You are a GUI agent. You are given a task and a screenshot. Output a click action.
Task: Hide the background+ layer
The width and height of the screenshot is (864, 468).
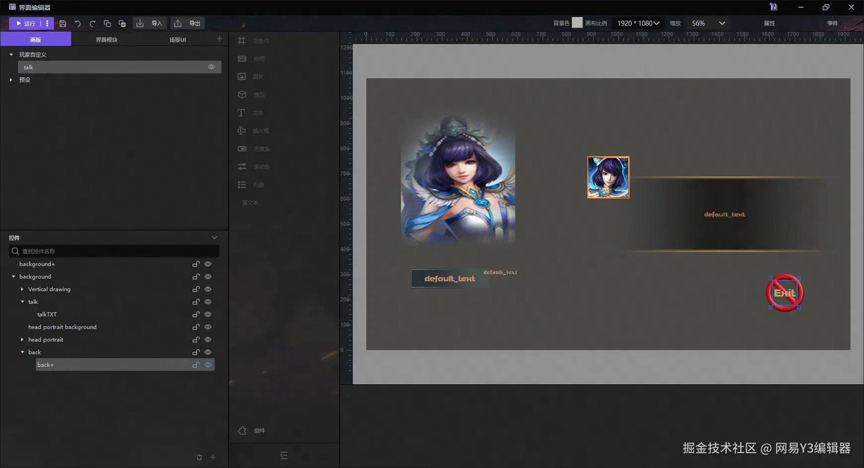(x=208, y=264)
